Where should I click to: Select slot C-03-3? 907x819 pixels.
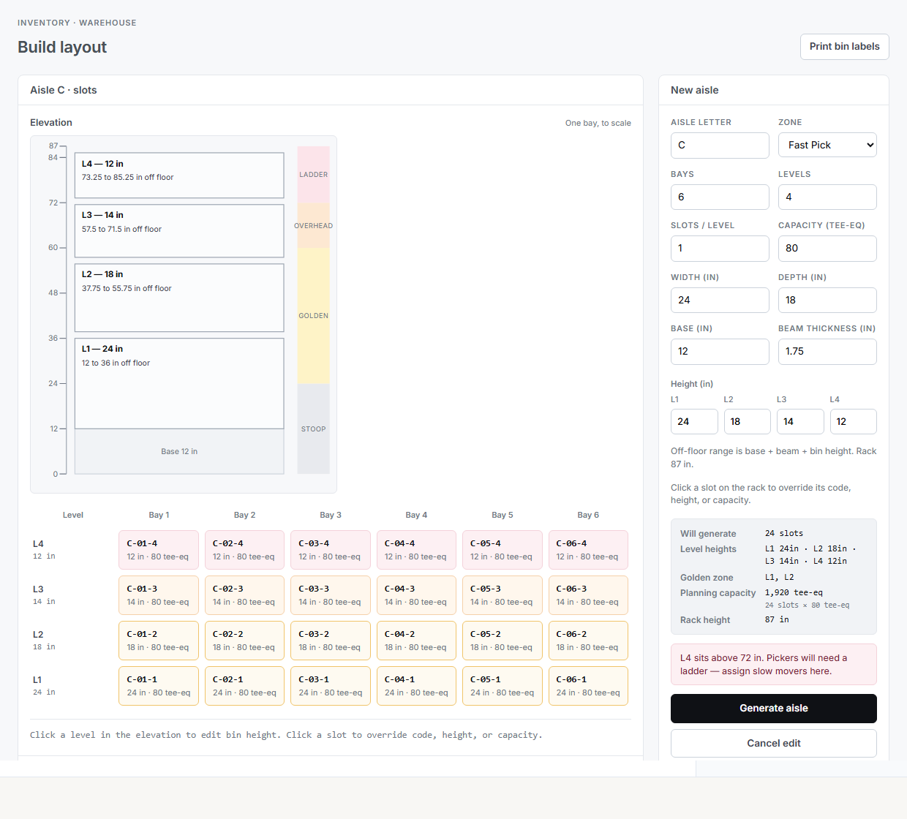[331, 595]
